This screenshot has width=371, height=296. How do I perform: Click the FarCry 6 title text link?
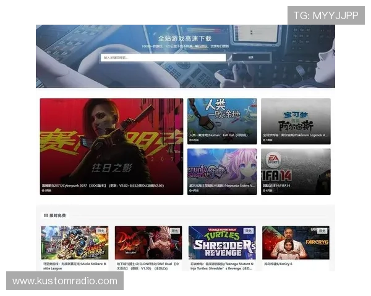click(278, 264)
